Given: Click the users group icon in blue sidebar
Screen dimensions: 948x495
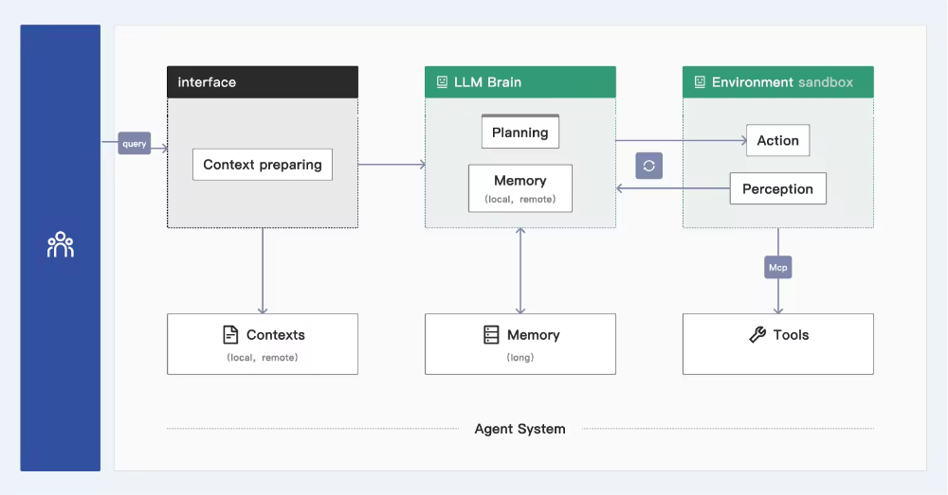Looking at the screenshot, I should (x=61, y=244).
